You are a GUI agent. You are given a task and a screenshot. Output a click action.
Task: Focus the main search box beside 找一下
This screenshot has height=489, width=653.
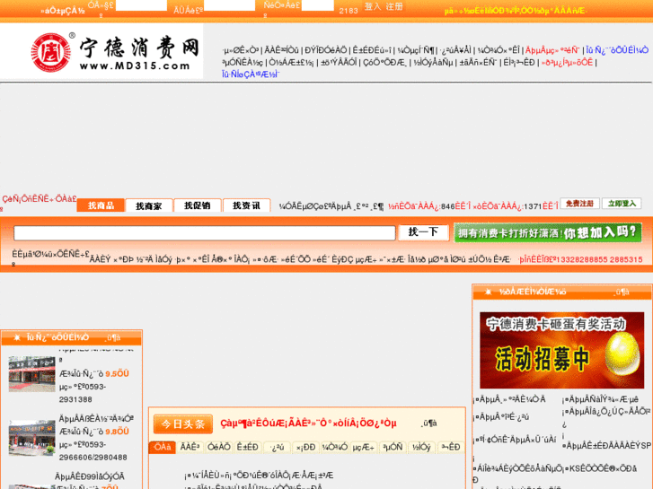[205, 232]
